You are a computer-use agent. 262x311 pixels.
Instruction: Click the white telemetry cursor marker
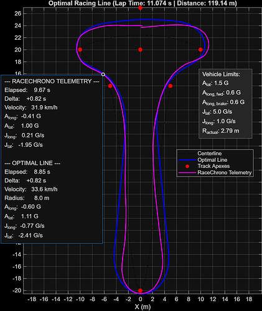103,74
